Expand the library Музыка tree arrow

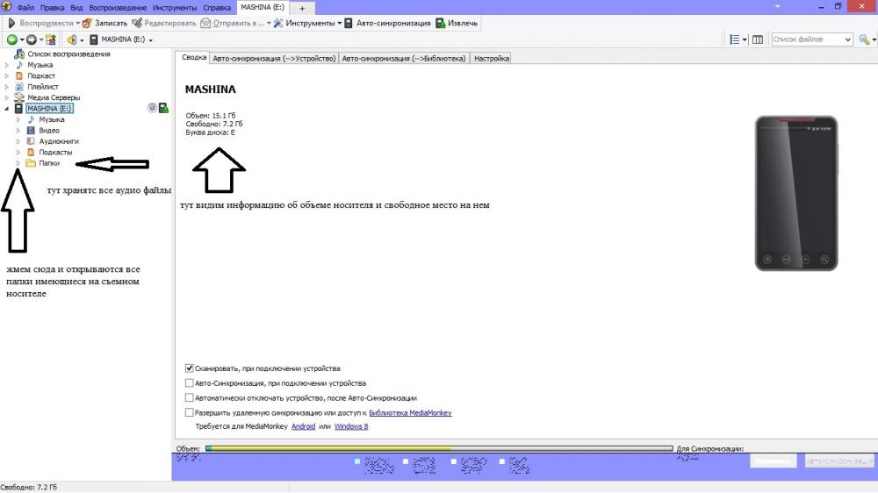coord(7,65)
